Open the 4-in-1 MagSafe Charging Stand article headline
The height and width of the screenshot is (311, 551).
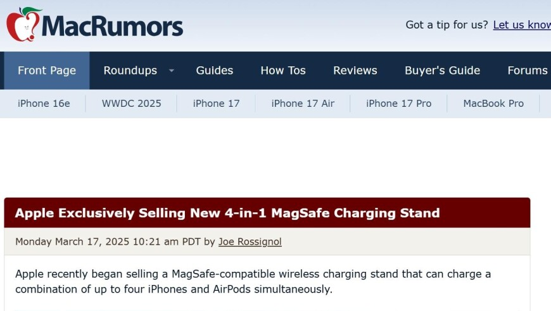coord(227,213)
